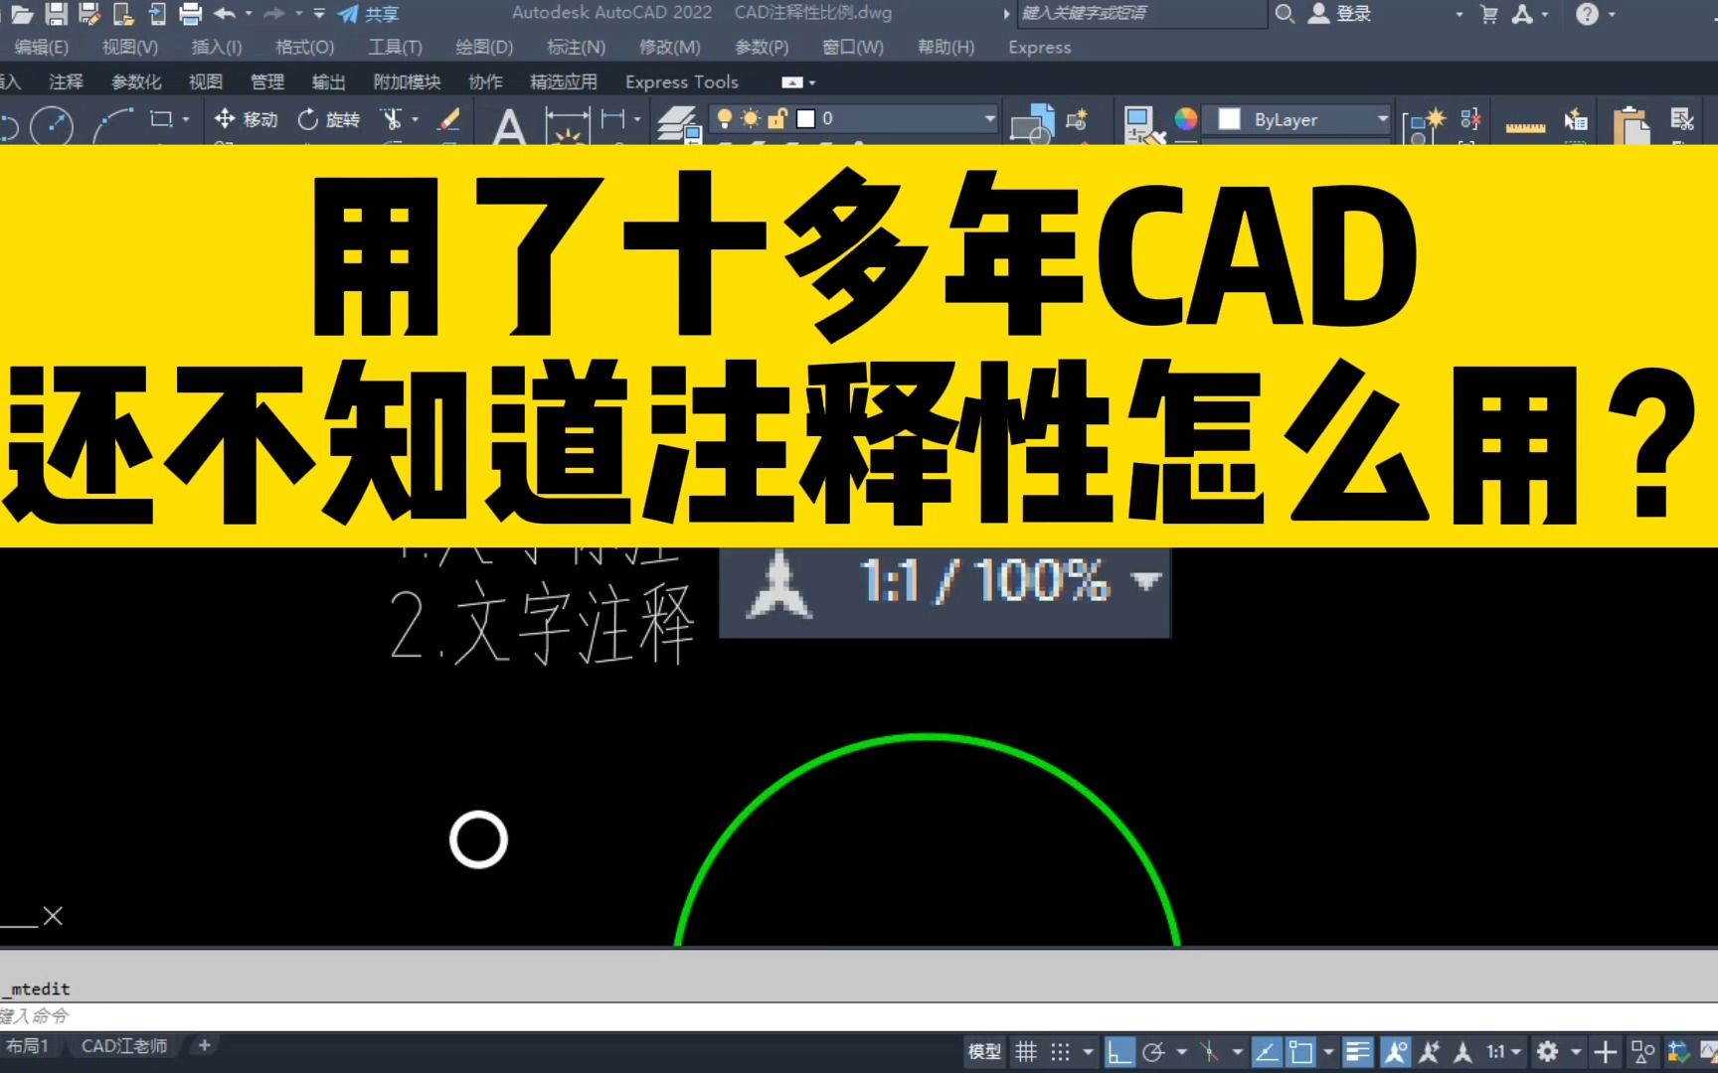The image size is (1718, 1073).
Task: Select the Circle draw tool
Action: click(52, 126)
